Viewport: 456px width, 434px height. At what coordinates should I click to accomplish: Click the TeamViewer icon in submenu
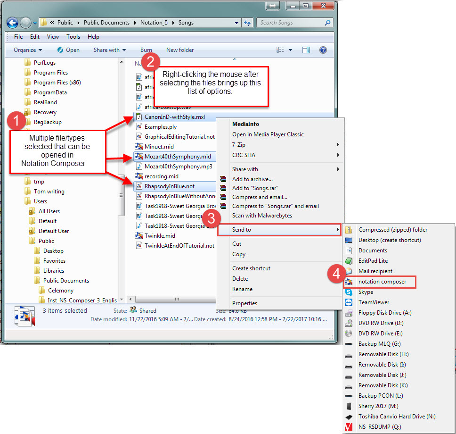349,302
